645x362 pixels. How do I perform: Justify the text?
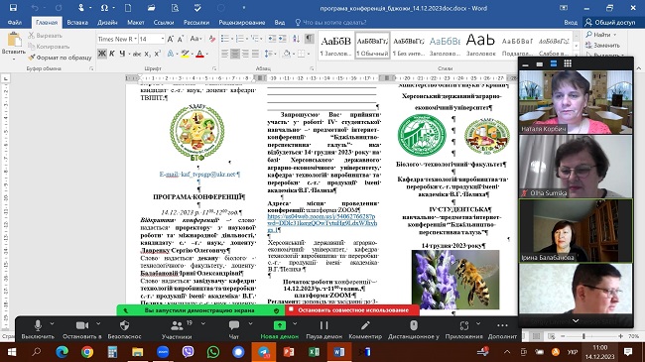255,54
